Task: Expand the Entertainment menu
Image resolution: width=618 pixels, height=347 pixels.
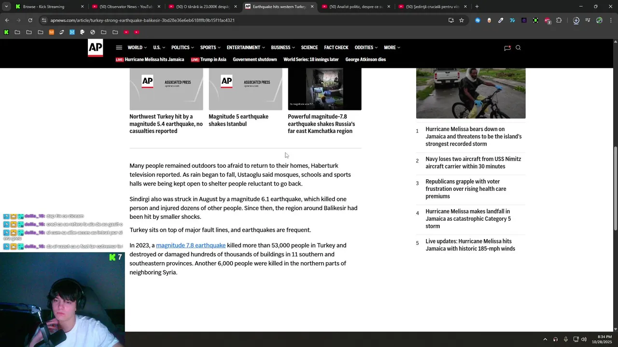Action: 246,48
